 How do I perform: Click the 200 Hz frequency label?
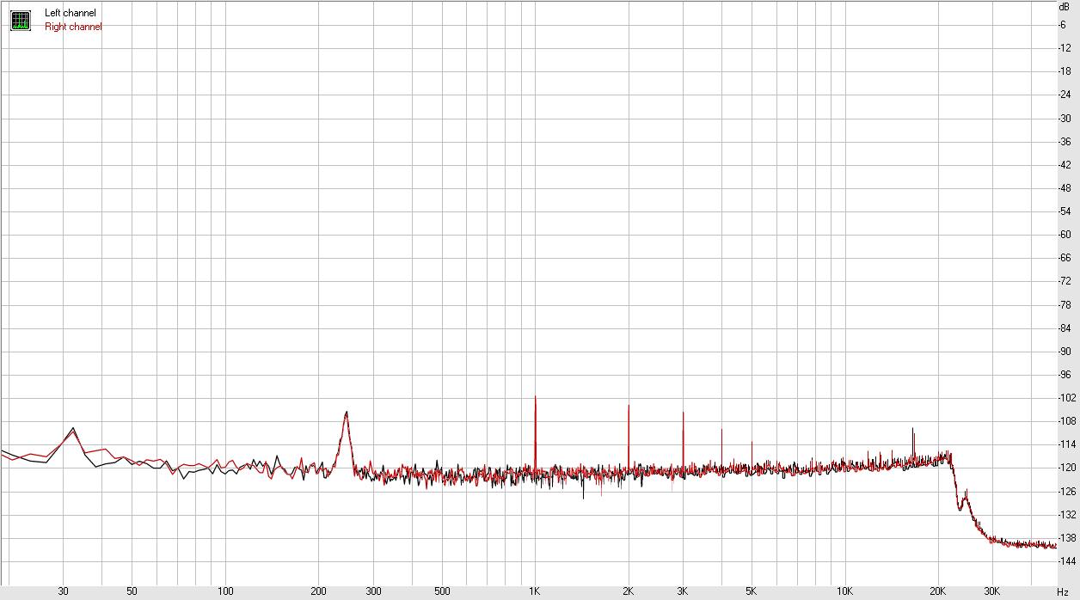pos(318,591)
